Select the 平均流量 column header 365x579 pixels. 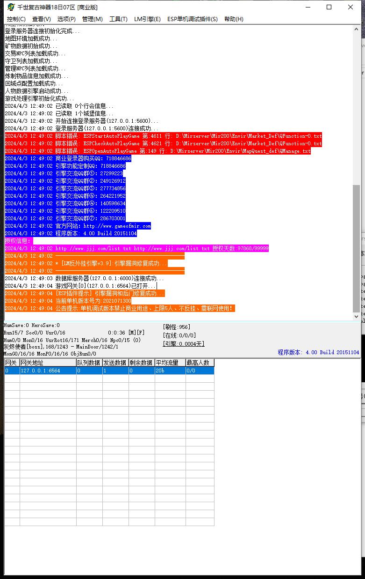(170, 363)
